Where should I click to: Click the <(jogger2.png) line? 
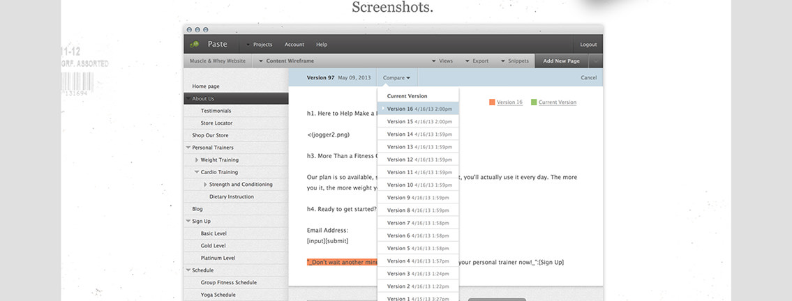(x=328, y=134)
